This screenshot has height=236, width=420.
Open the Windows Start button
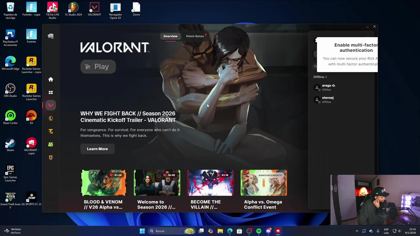[142, 231]
